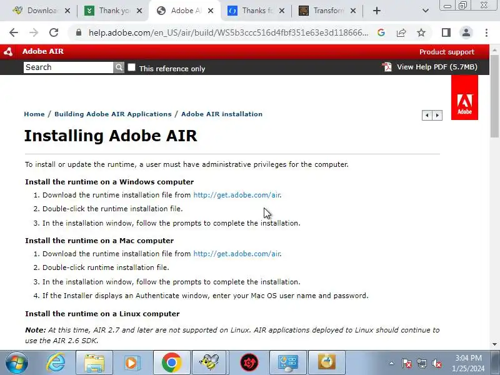Switch to the Thanks for tab
This screenshot has width=500, height=375.
pyautogui.click(x=256, y=11)
